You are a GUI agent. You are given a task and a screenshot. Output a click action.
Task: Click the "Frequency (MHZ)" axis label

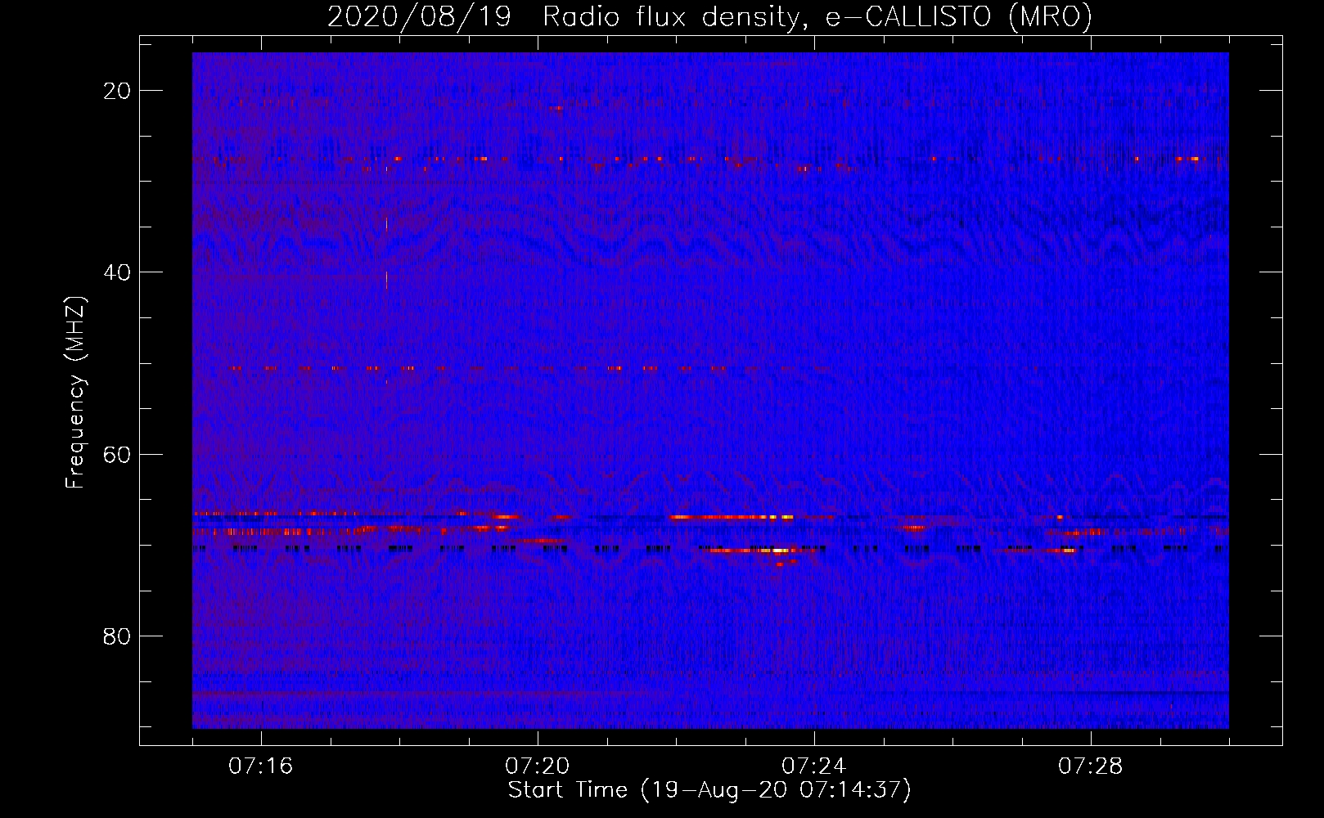(x=75, y=393)
